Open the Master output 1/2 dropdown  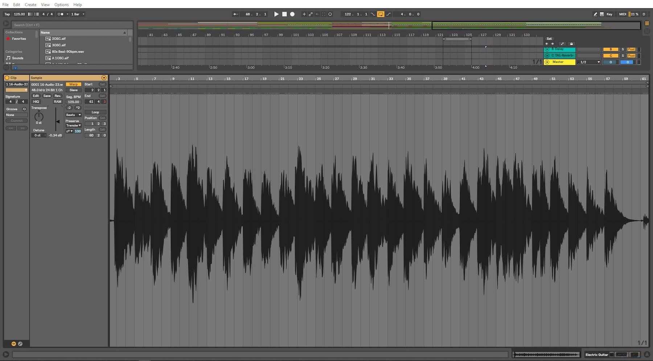[589, 62]
